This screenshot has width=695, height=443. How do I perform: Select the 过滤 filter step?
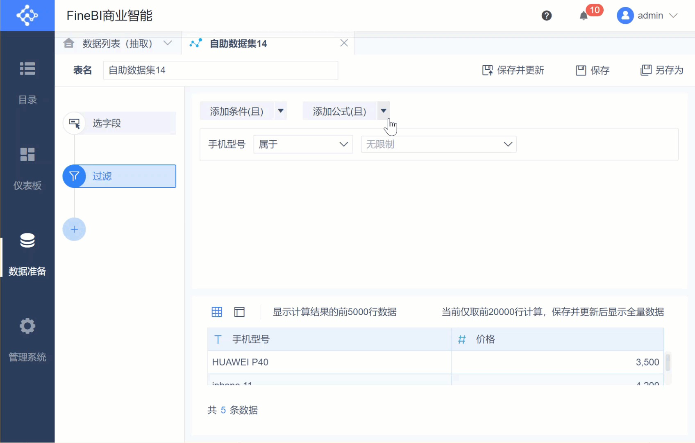[120, 176]
